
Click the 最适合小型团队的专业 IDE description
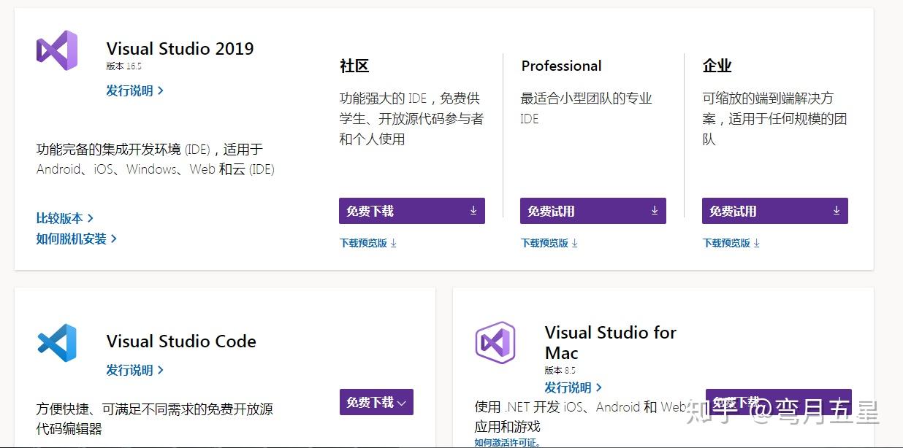pyautogui.click(x=586, y=108)
